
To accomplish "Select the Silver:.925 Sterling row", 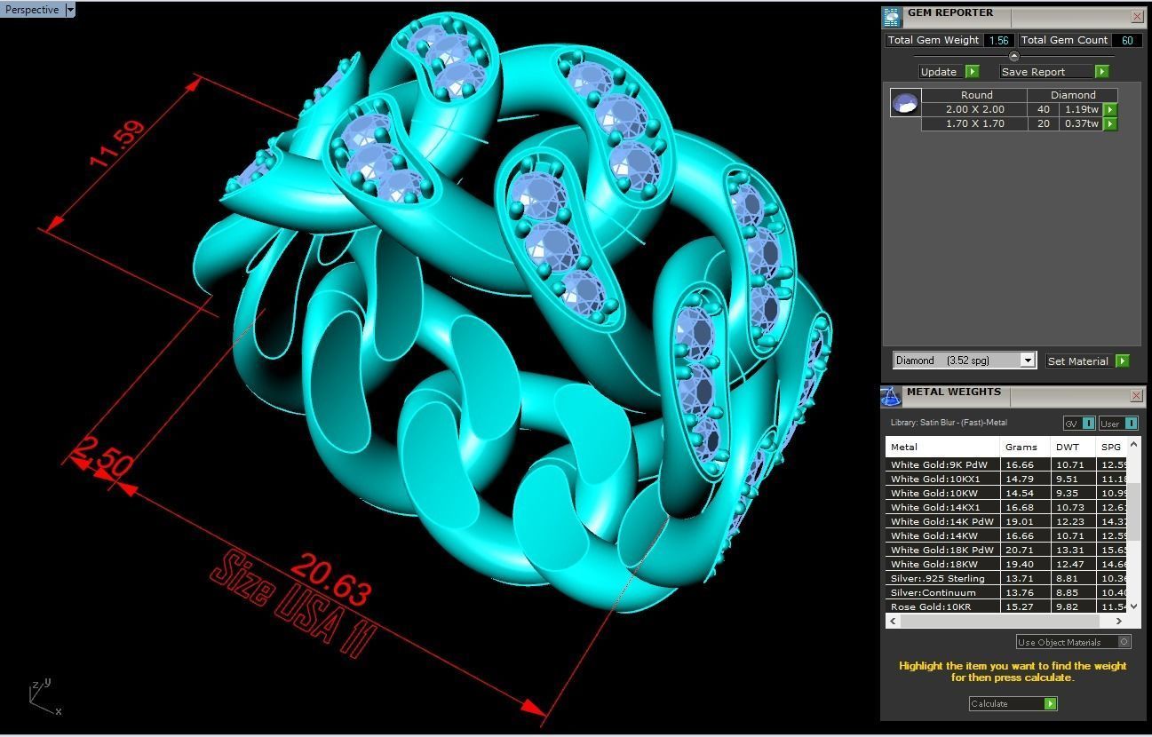I will (1006, 578).
